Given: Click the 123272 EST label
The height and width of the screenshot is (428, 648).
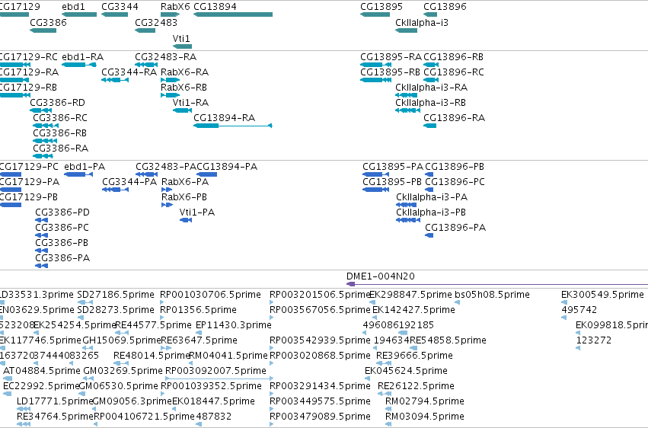Looking at the screenshot, I should 593,341.
